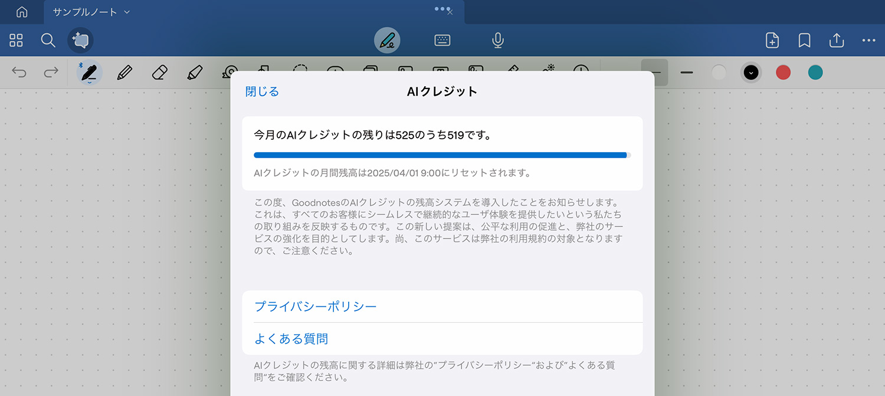Screen dimensions: 885x396
Task: Select the fountain pen tool with Bluetooth badge
Action: (89, 73)
